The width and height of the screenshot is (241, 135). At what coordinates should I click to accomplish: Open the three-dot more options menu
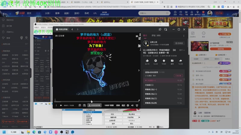pyautogui.click(x=184, y=36)
